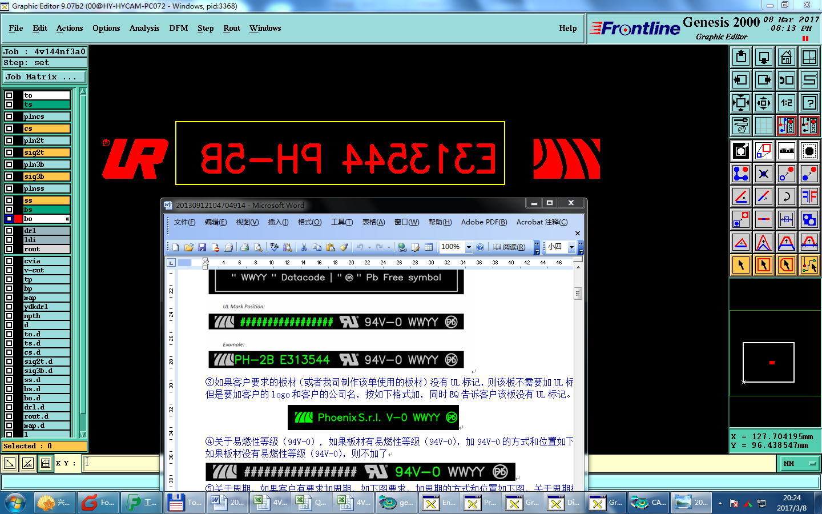This screenshot has height=514, width=822.
Task: Click the 阅读(R) reading button in Word
Action: click(x=509, y=247)
